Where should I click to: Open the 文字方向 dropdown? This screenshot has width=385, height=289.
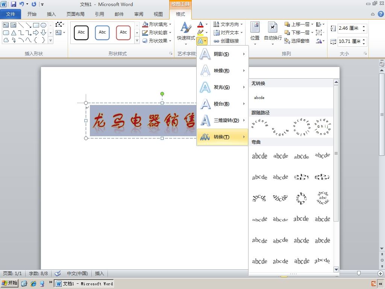[228, 24]
